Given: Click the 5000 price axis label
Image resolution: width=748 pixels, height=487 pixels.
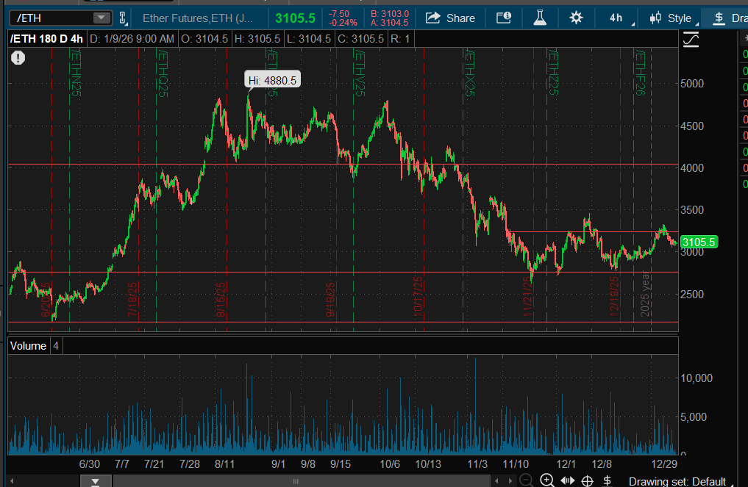Looking at the screenshot, I should [692, 84].
